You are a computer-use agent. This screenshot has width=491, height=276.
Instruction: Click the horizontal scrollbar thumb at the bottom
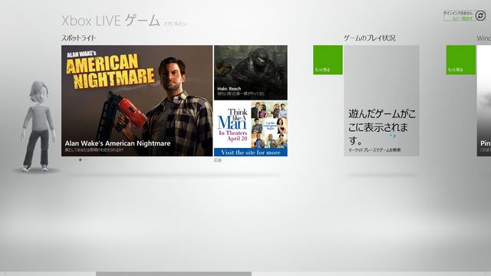click(173, 274)
